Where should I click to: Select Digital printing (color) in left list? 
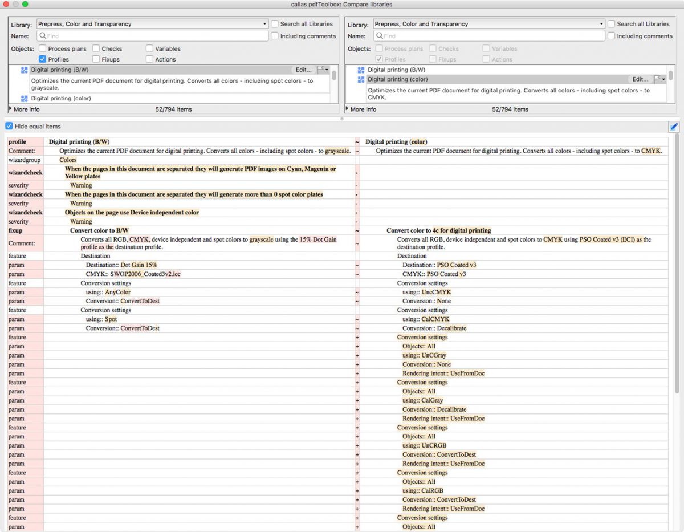tap(61, 99)
